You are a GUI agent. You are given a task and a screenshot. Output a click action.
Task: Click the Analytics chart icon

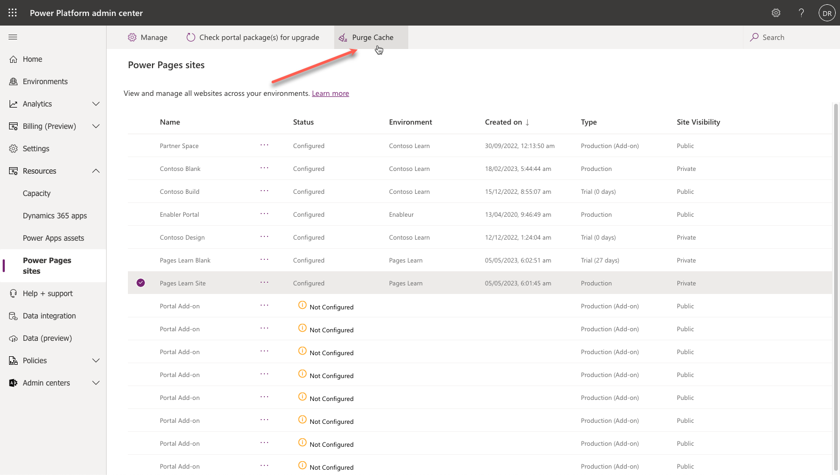click(13, 104)
